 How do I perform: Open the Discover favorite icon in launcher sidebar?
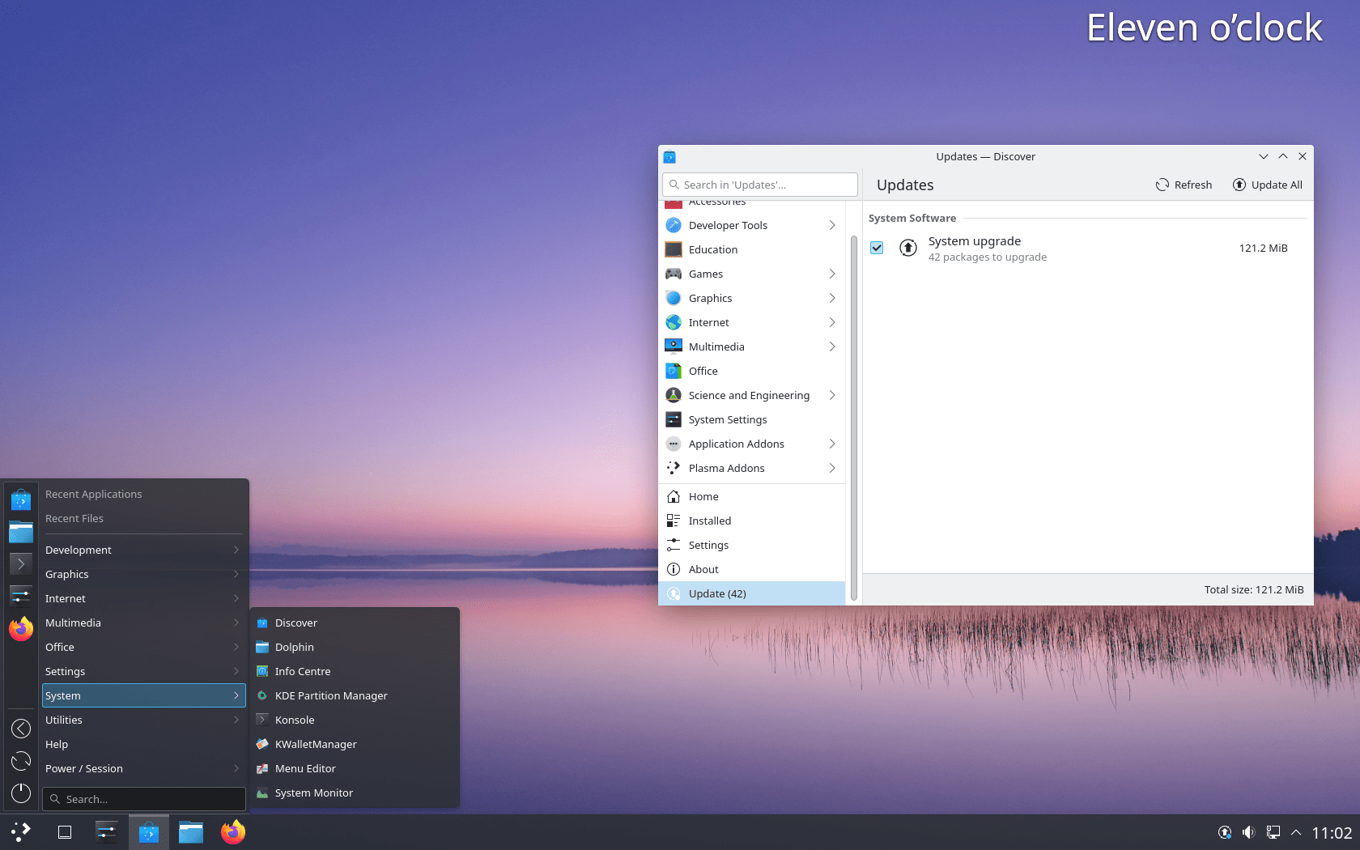point(21,499)
